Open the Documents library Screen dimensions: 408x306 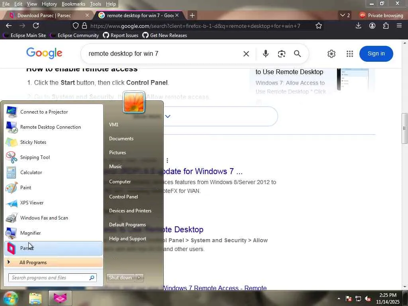[121, 139]
